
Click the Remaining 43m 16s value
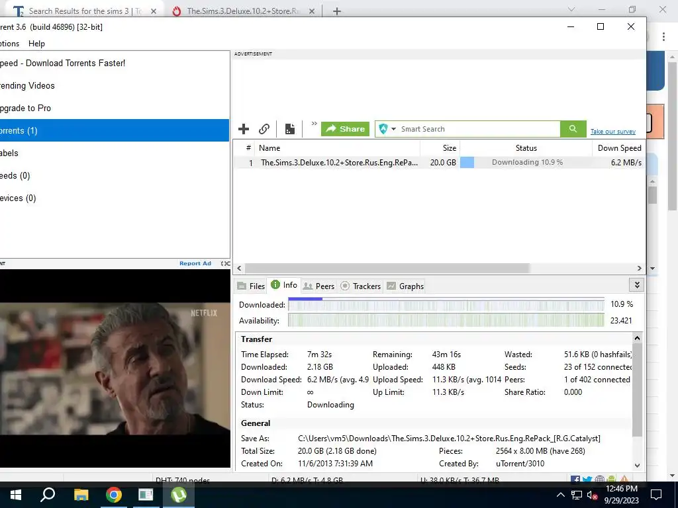pos(446,355)
